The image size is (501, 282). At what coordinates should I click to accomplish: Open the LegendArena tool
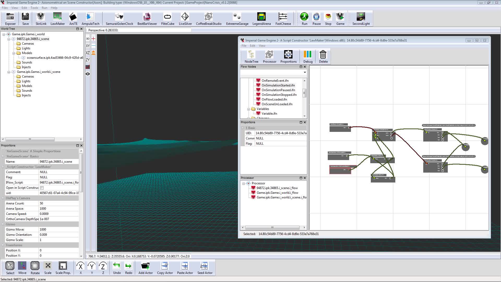(261, 19)
